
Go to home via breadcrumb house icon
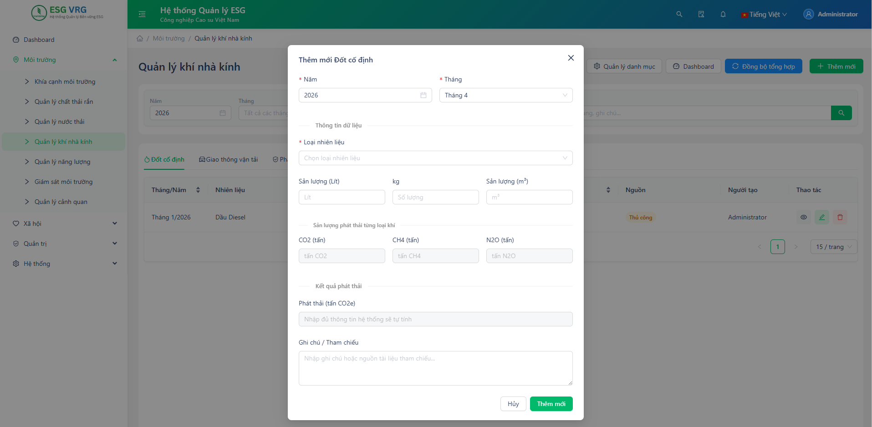[x=140, y=38]
